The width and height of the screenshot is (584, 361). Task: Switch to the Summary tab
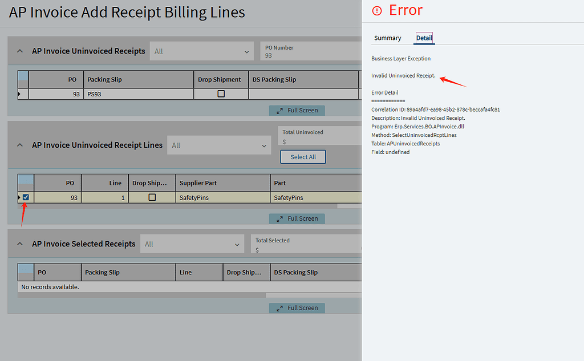[x=388, y=38]
